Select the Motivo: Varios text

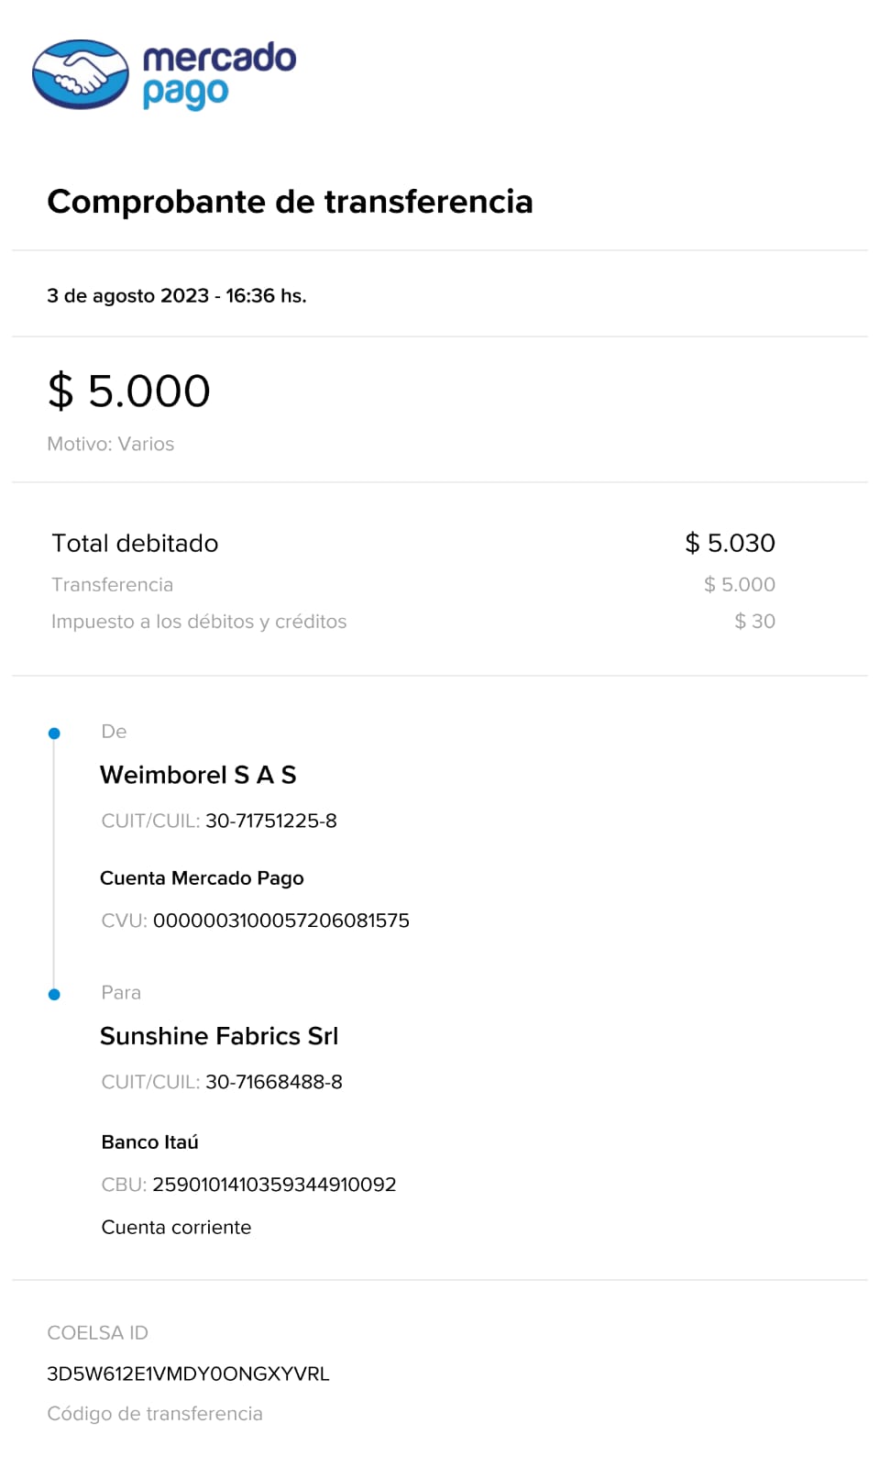point(111,444)
